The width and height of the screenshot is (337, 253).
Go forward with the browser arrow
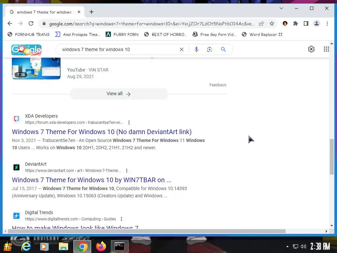coord(20,23)
